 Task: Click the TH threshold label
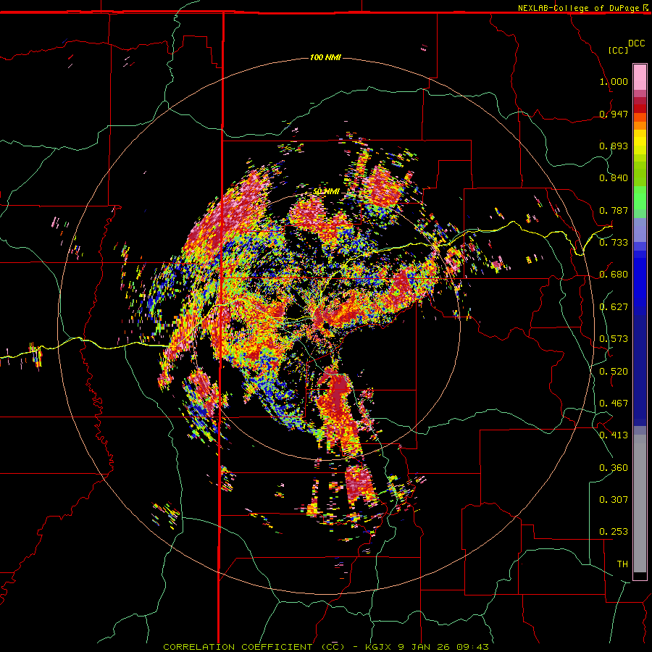click(622, 564)
